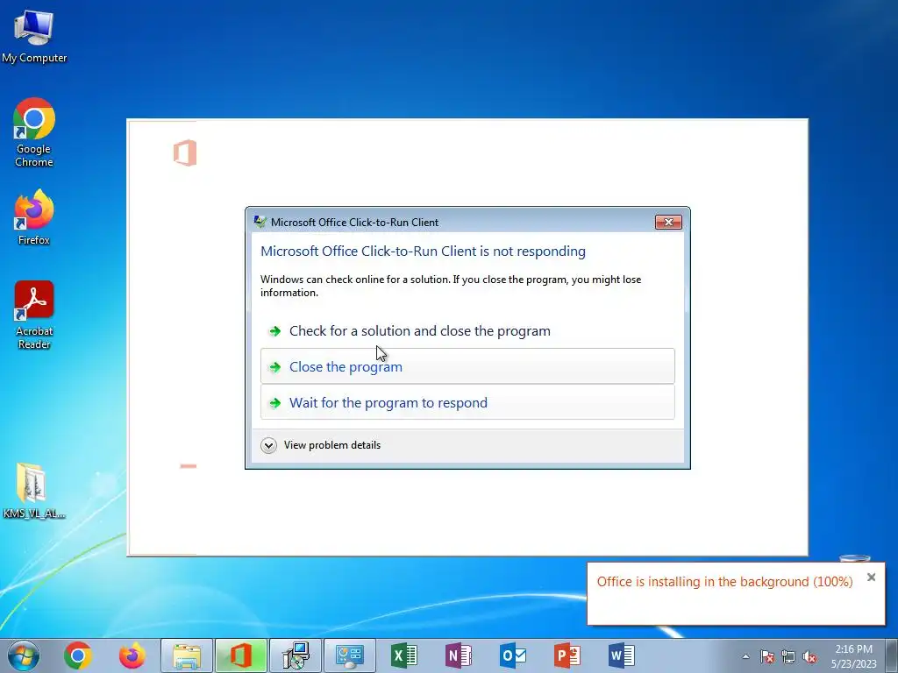Expand View problem details
Viewport: 898px width, 673px height.
(x=321, y=445)
